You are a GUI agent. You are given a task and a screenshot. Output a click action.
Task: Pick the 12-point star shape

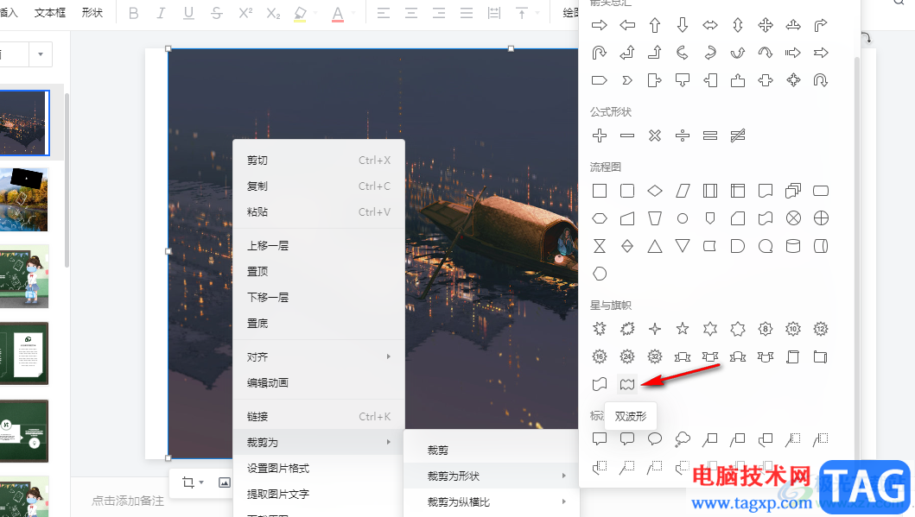click(x=821, y=329)
